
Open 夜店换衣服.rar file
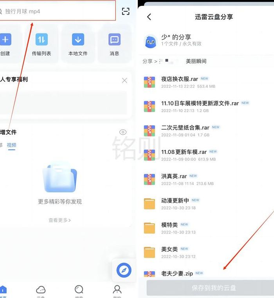[206, 82]
